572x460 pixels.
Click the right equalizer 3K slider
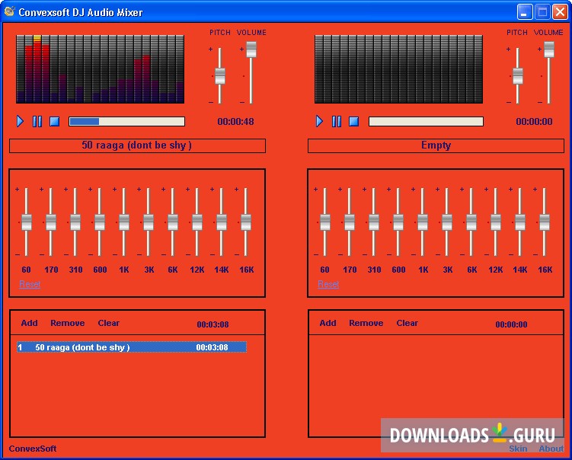[x=447, y=222]
